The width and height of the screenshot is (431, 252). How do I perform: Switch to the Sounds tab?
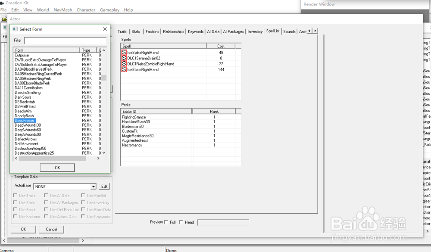[289, 31]
